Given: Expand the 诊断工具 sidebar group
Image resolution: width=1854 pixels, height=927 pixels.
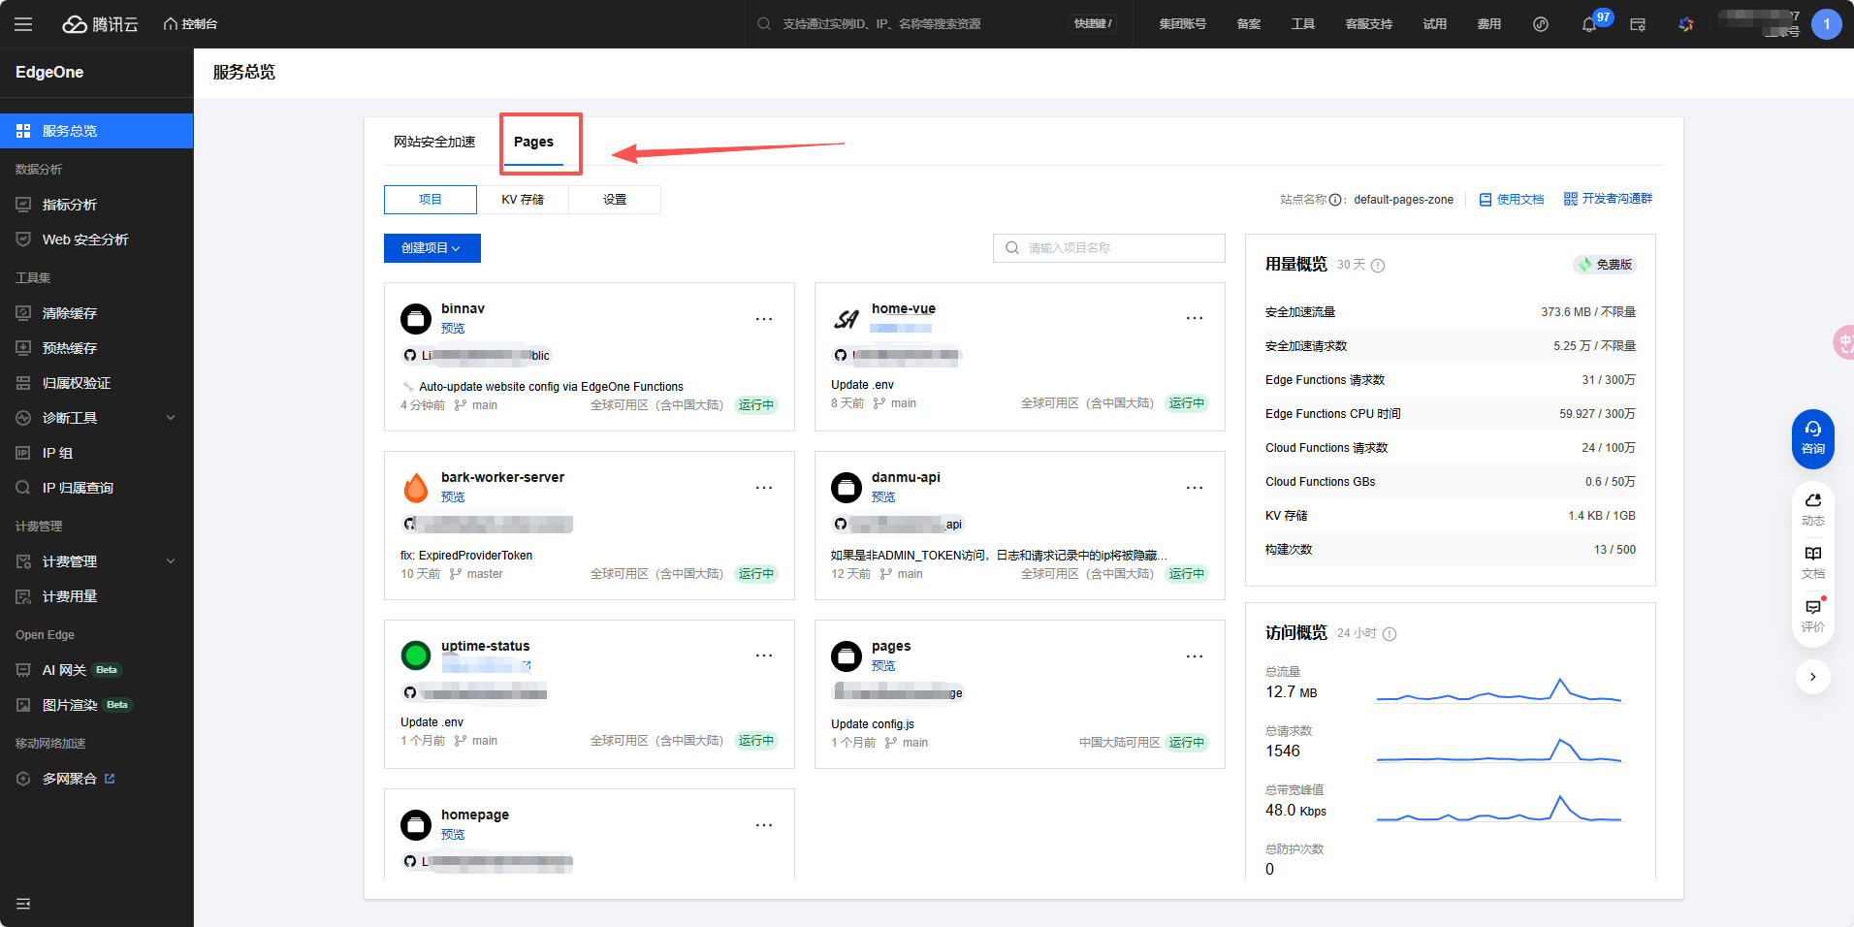Looking at the screenshot, I should click(97, 418).
